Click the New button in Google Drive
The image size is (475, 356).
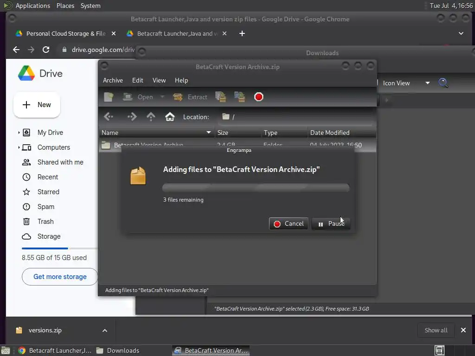pos(37,105)
